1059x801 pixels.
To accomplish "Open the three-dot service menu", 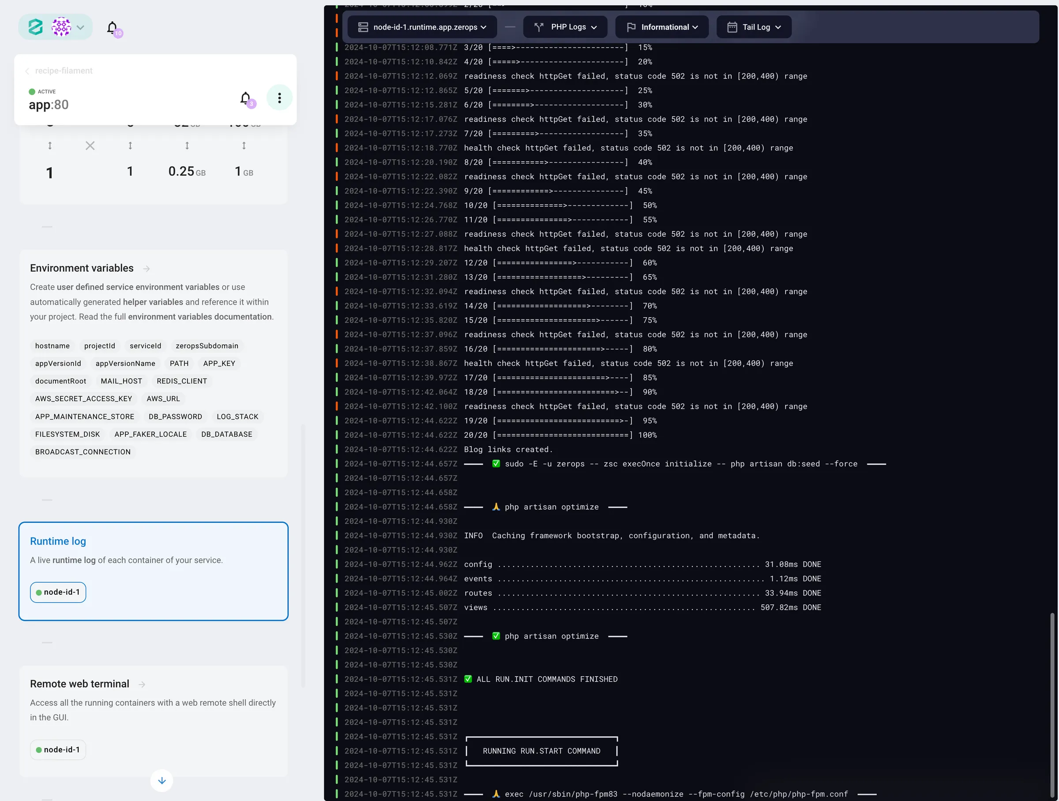I will coord(280,98).
